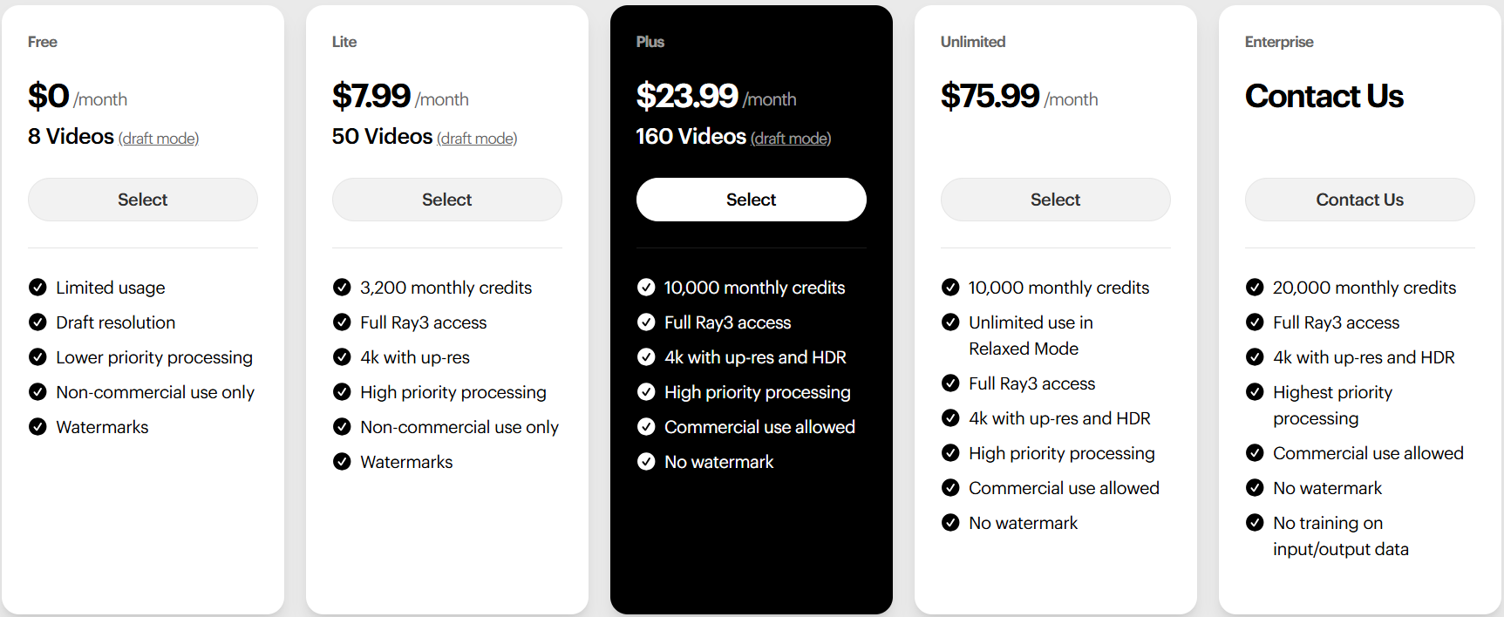The height and width of the screenshot is (617, 1504).
Task: Open the draft mode link under Free
Action: (159, 138)
